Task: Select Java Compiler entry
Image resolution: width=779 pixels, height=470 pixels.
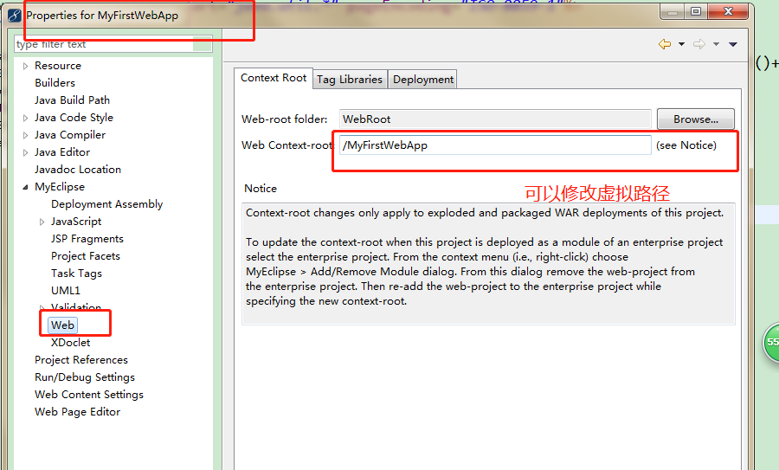Action: pos(70,135)
